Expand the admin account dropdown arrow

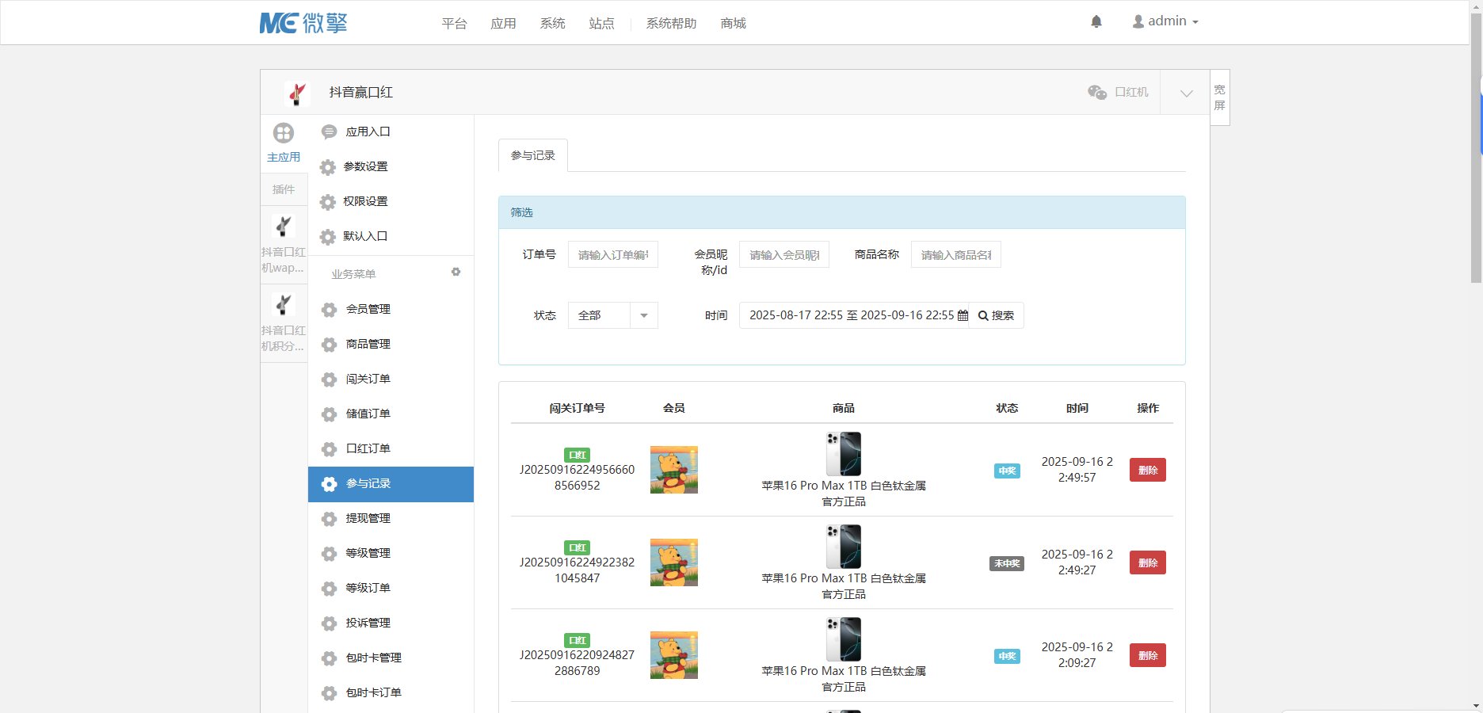[1196, 21]
